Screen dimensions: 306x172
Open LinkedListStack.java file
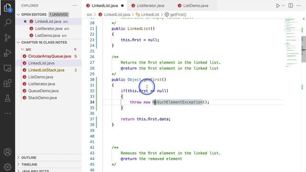(x=46, y=70)
